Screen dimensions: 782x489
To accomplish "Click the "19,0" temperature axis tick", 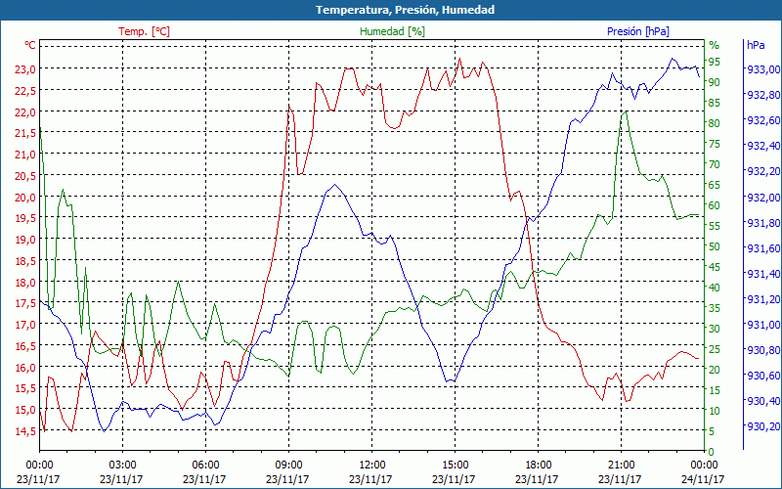I will pyautogui.click(x=23, y=240).
